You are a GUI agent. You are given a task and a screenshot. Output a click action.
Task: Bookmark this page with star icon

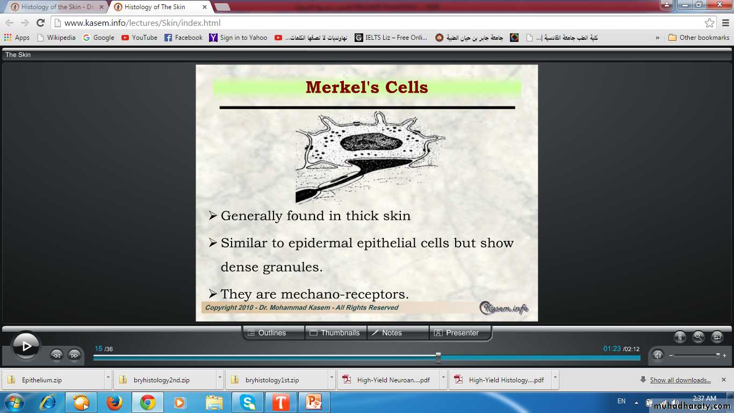click(709, 23)
